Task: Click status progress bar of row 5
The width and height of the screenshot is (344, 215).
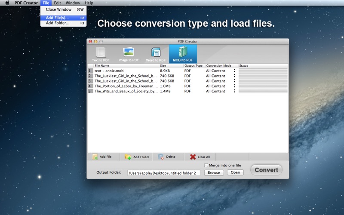Action: [x=263, y=91]
